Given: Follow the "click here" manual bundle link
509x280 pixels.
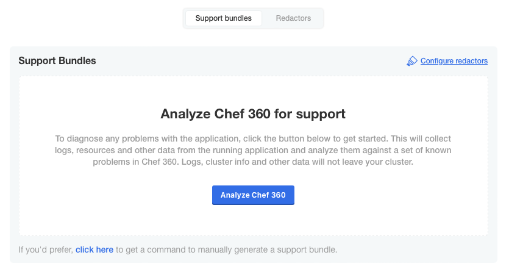Looking at the screenshot, I should 94,249.
